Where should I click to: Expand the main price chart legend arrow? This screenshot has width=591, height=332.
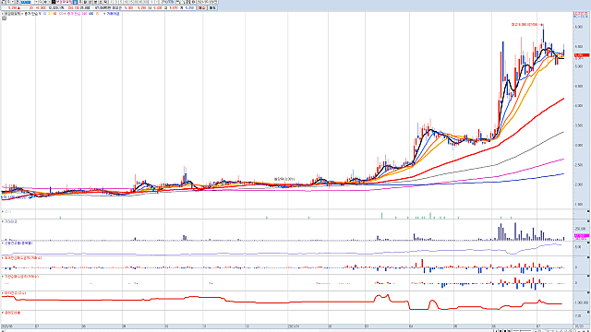[x=2, y=14]
